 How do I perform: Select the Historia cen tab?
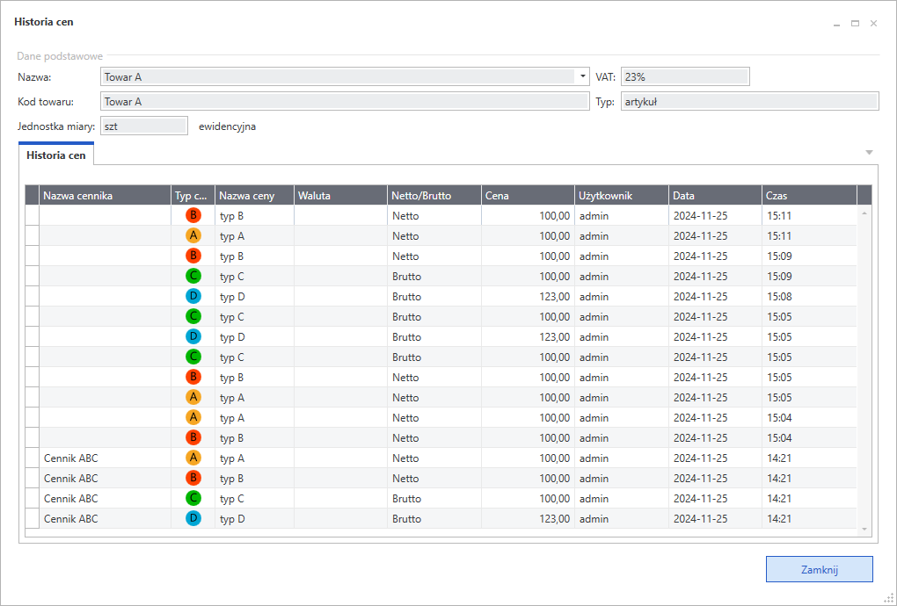[56, 155]
